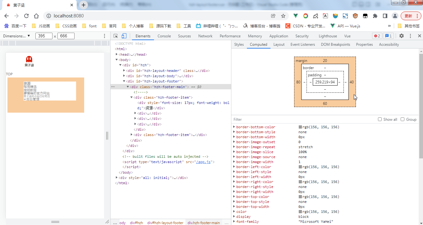Click the Tampermonkey monkey extension icon
This screenshot has width=423, height=225.
click(355, 16)
